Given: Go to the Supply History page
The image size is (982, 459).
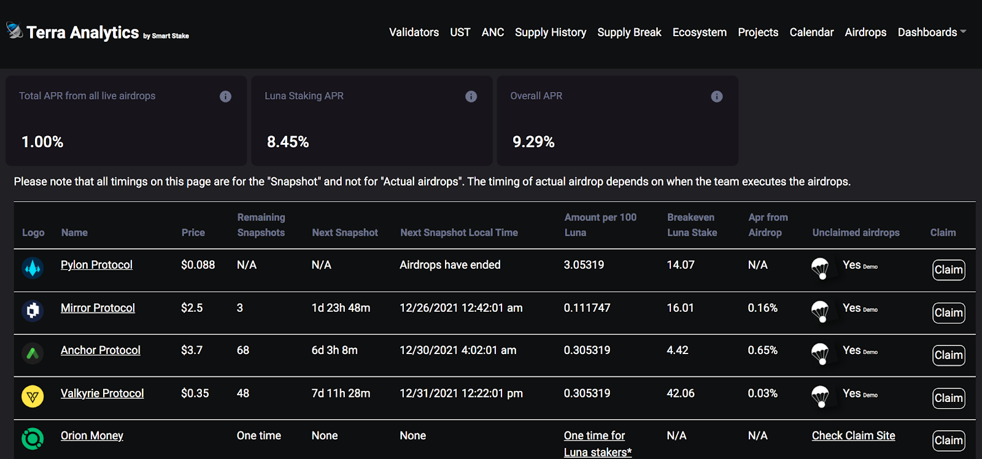Looking at the screenshot, I should click(550, 32).
